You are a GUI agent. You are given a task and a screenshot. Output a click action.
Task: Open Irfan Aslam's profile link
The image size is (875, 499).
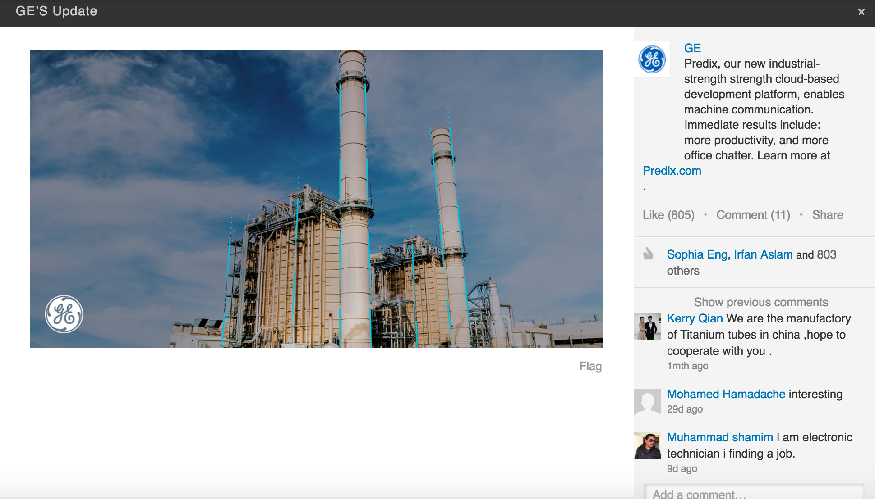(763, 254)
